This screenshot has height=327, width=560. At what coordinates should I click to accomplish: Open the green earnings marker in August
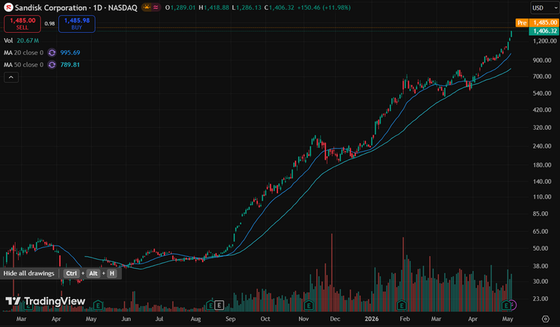[x=211, y=305]
